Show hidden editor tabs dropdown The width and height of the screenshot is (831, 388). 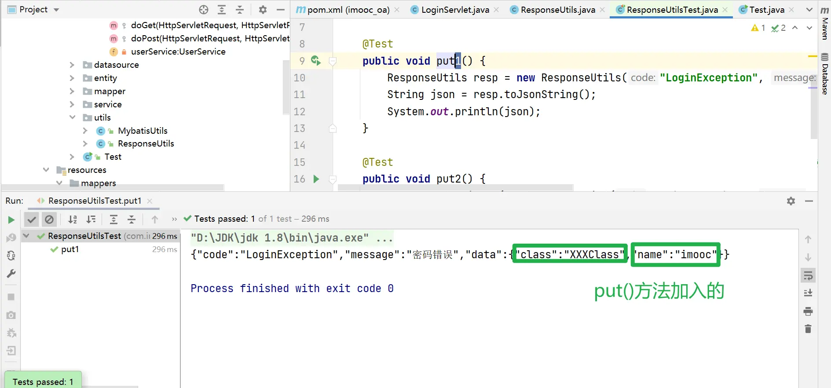[x=809, y=10]
